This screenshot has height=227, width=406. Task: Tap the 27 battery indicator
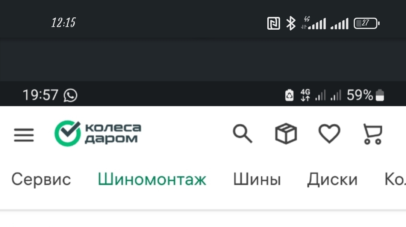coord(367,23)
